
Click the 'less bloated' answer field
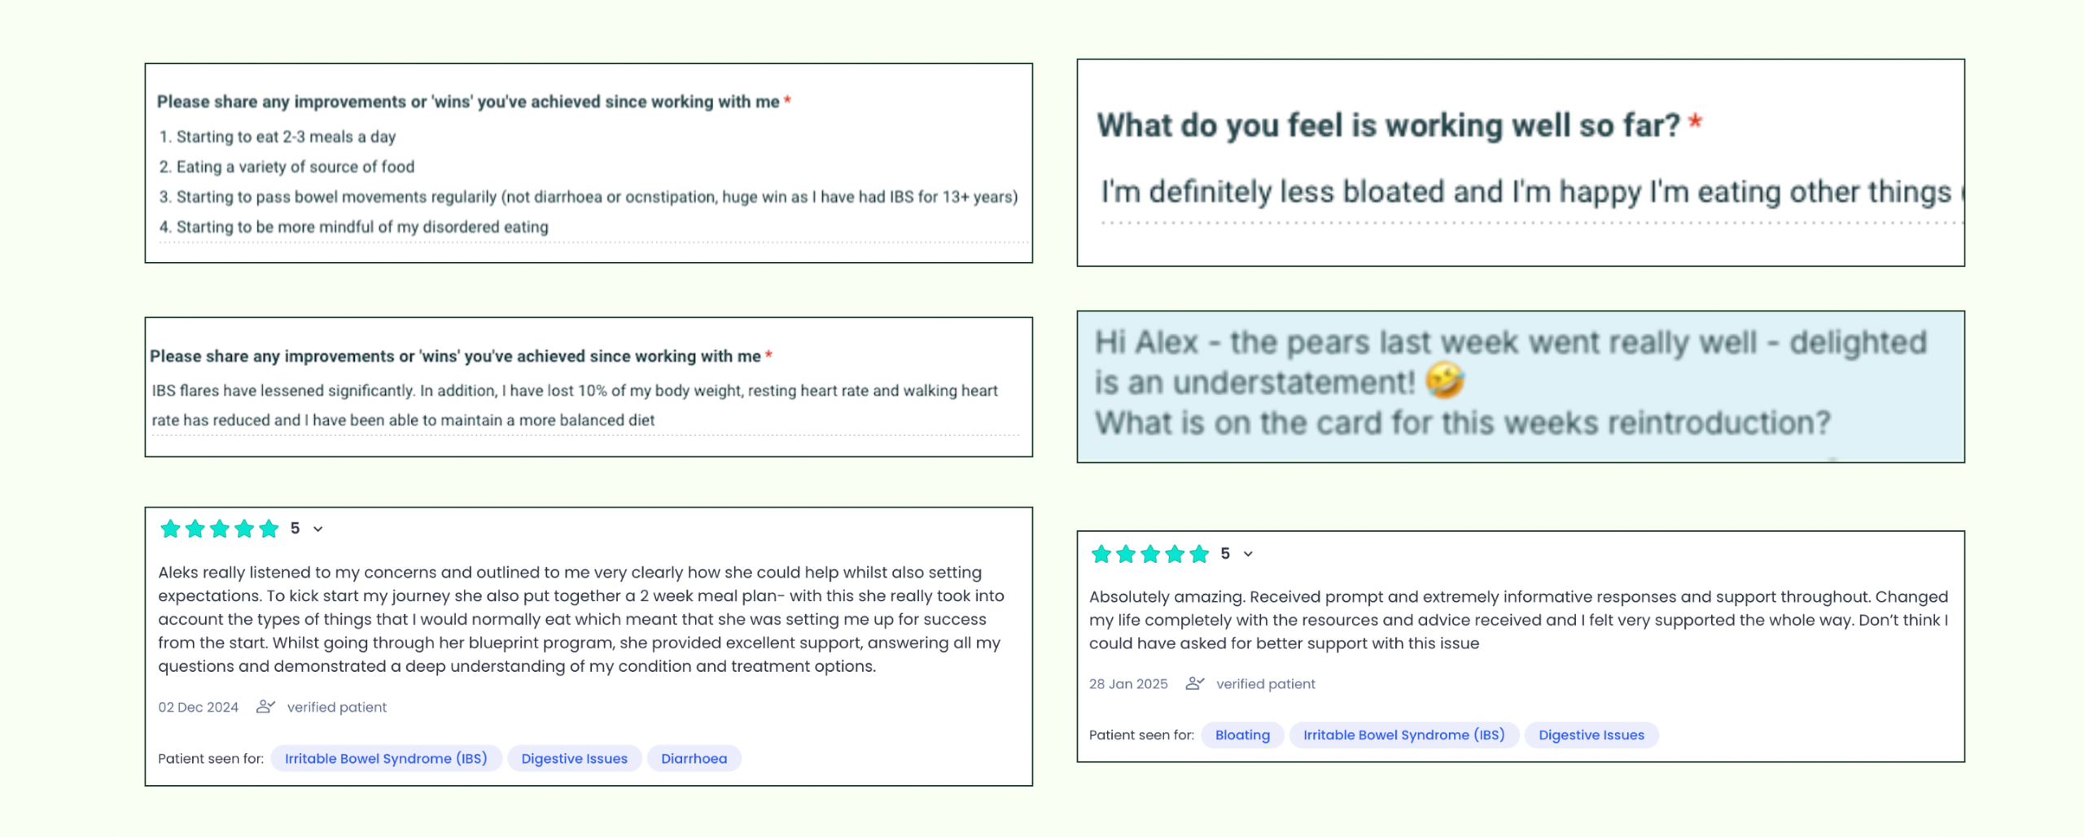[1530, 195]
